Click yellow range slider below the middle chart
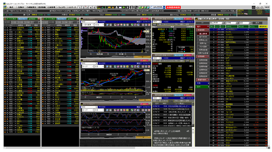The height and width of the screenshot is (152, 272). (145, 100)
